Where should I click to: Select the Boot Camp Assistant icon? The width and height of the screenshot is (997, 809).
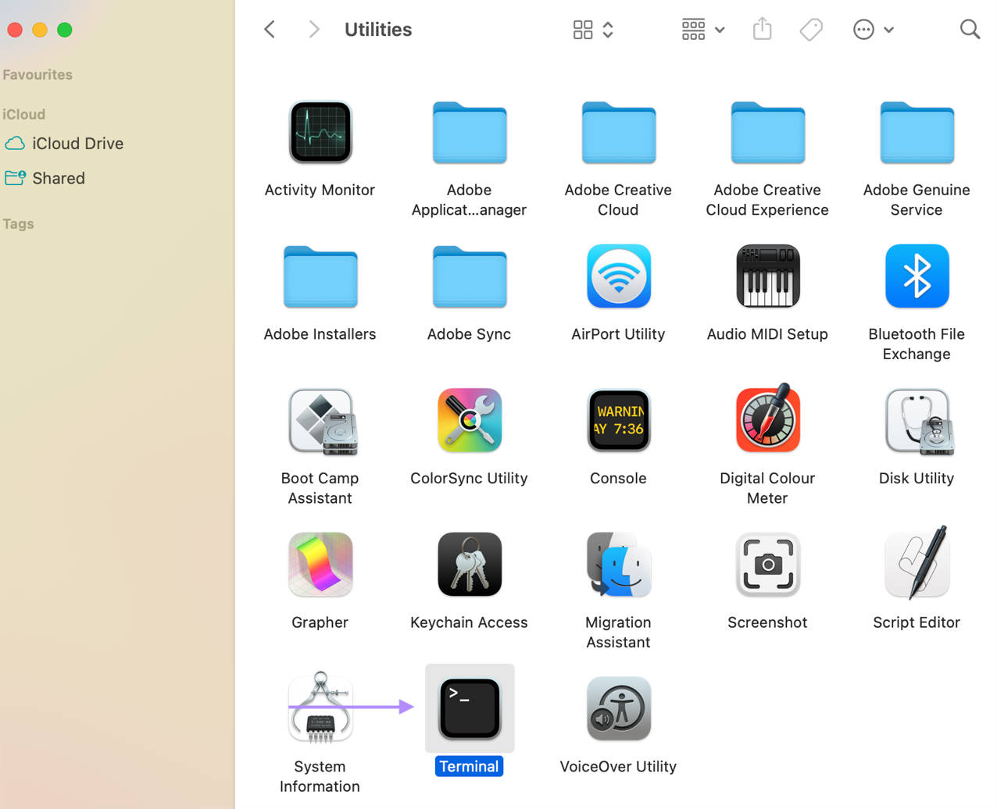[x=323, y=422]
